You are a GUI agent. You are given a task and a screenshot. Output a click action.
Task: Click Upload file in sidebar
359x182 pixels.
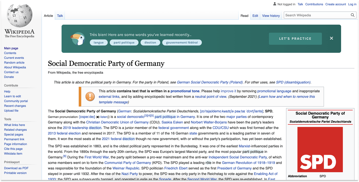click(x=11, y=111)
